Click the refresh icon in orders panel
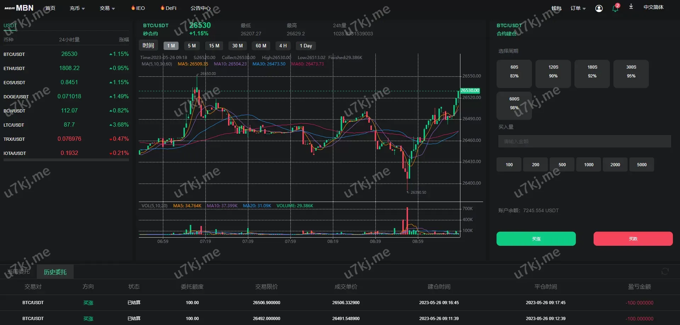Viewport: 680px width, 325px height. (x=665, y=271)
